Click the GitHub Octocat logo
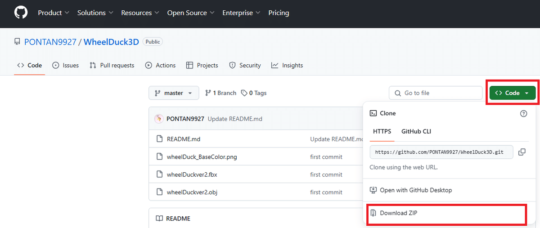Screen dimensions: 540x228 [21, 13]
